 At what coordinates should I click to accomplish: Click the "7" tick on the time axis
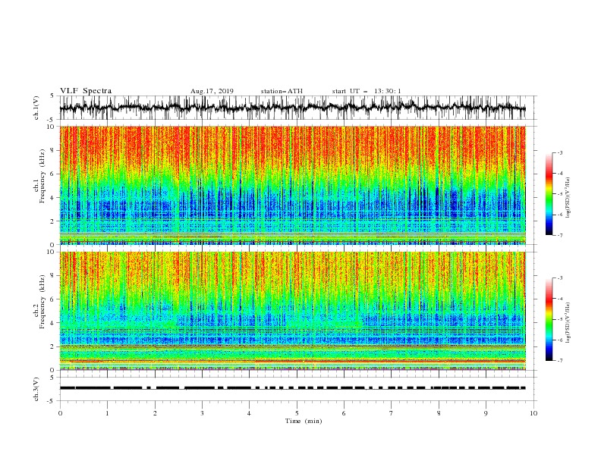tap(392, 413)
